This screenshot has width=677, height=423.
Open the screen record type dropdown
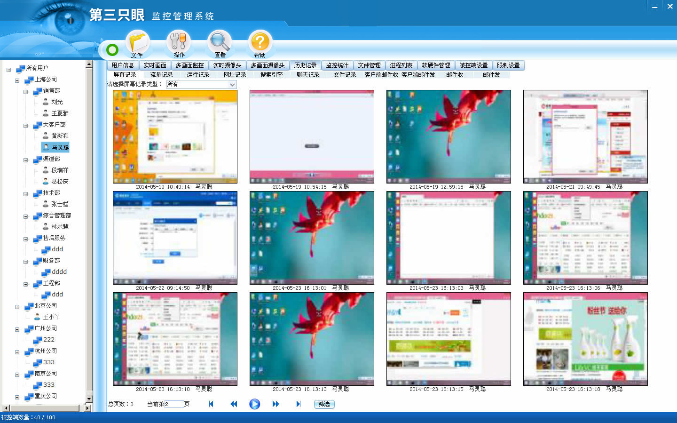(x=232, y=85)
